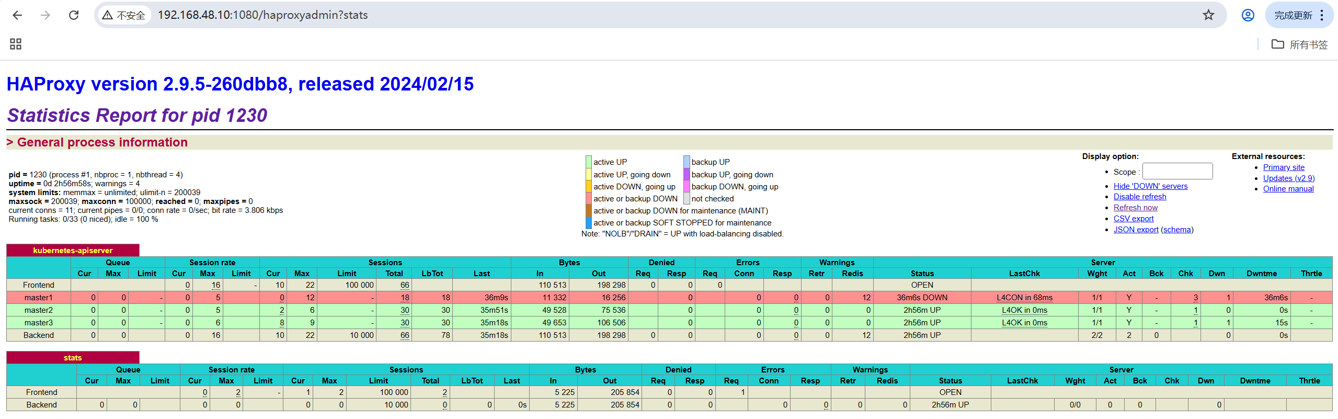Click Disable refresh link
This screenshot has height=419, width=1338.
[x=1140, y=197]
